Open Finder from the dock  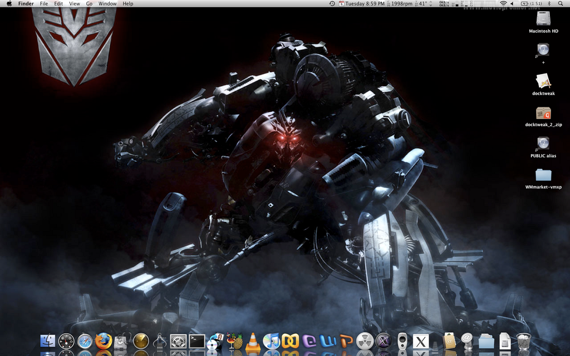point(47,342)
